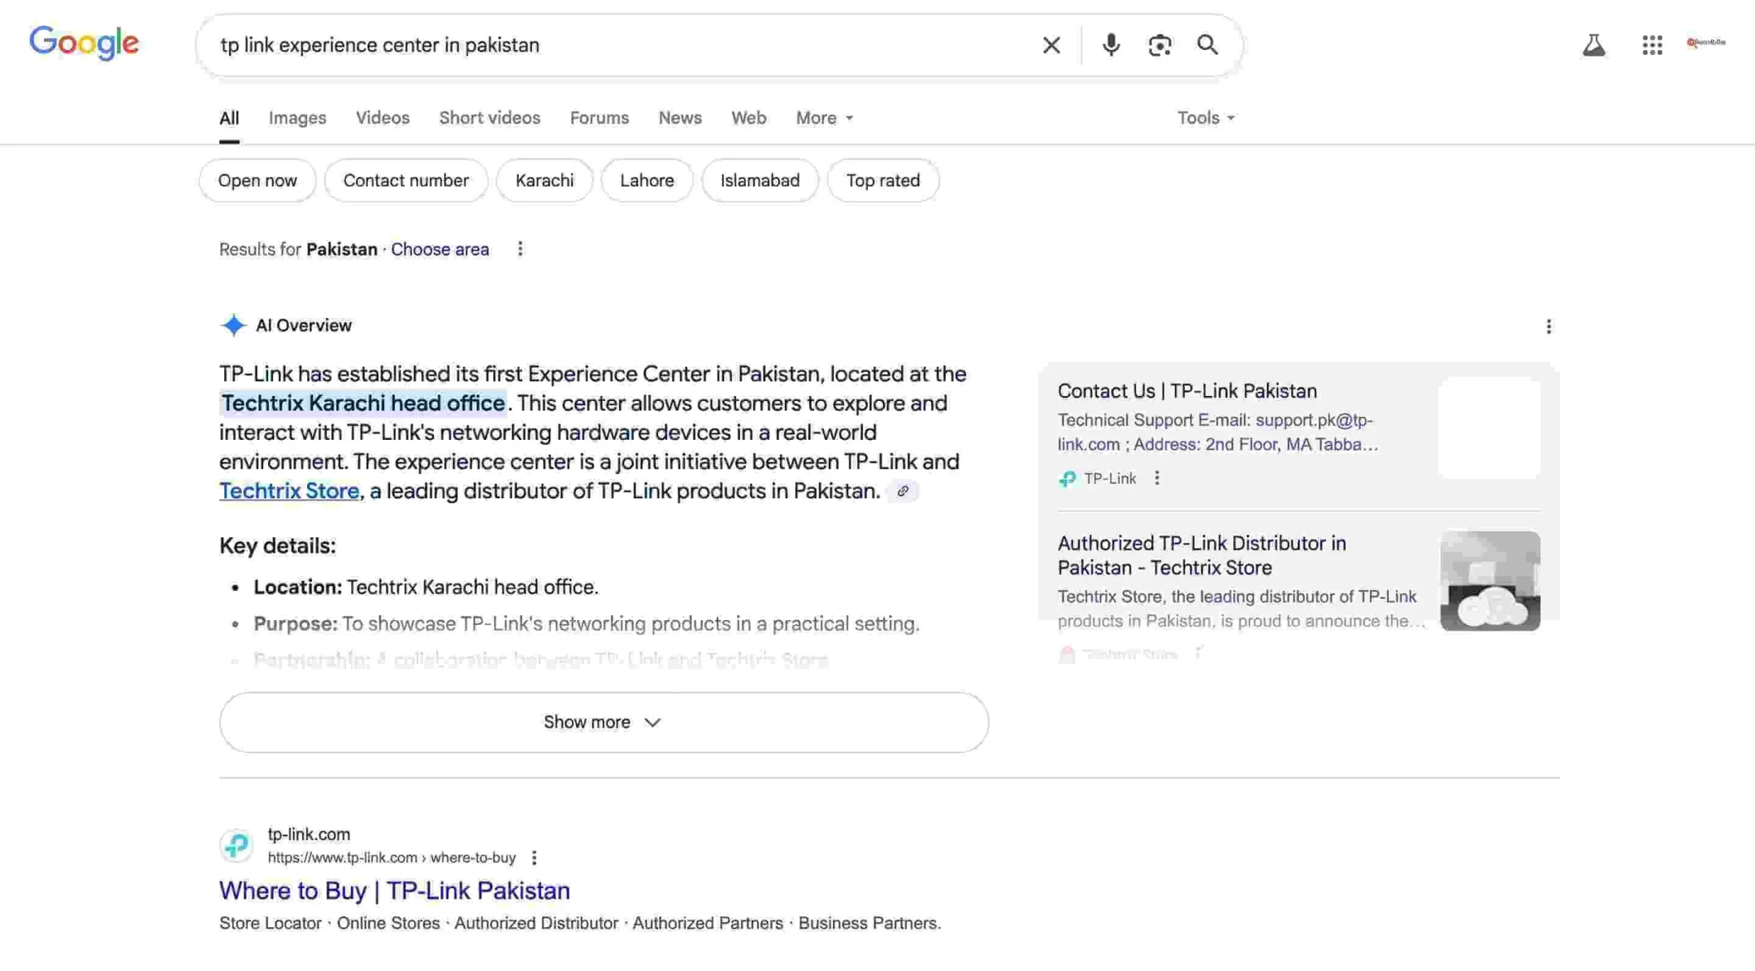Open the Where to Buy TP-Link Pakistan result
Viewport: 1755px width, 971px height.
394,889
